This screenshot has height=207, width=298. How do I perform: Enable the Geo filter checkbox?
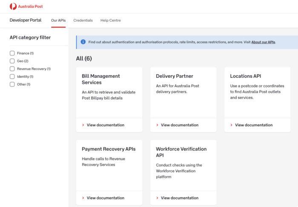coord(12,61)
